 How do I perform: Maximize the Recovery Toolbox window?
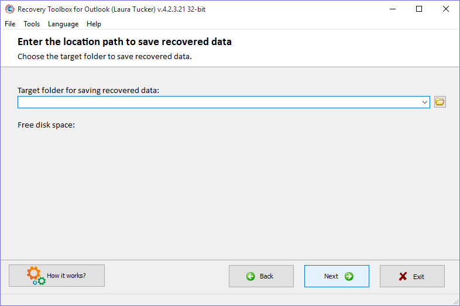click(419, 9)
